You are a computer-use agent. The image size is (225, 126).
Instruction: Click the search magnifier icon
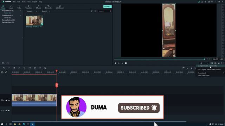pos(110,11)
